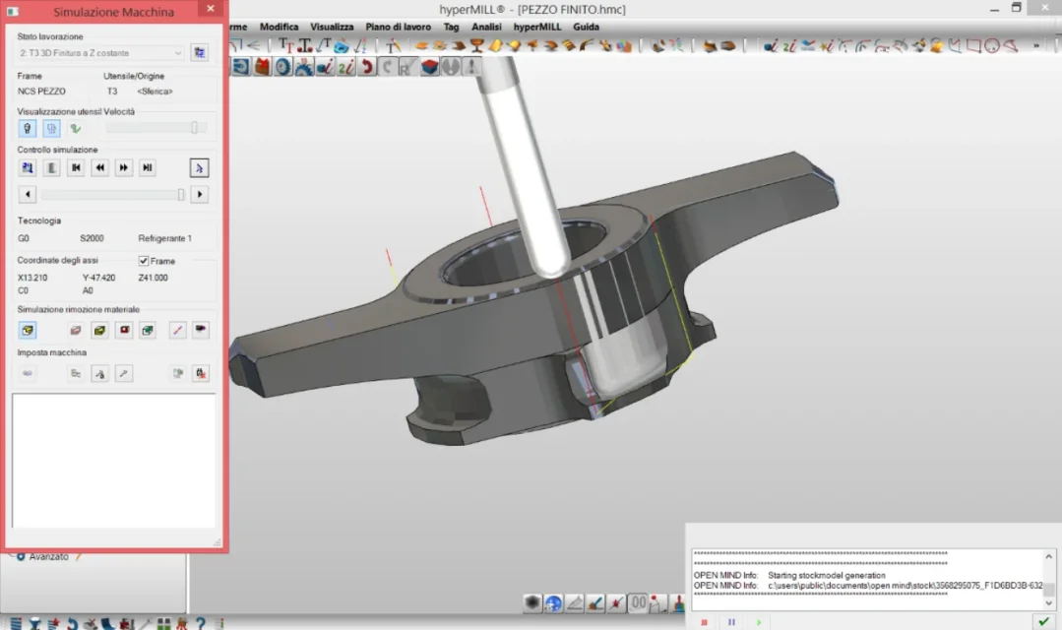The width and height of the screenshot is (1062, 630).
Task: Enable the Frame checkbox
Action: coord(144,261)
